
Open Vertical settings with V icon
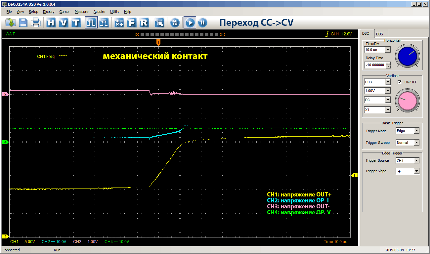(64, 22)
